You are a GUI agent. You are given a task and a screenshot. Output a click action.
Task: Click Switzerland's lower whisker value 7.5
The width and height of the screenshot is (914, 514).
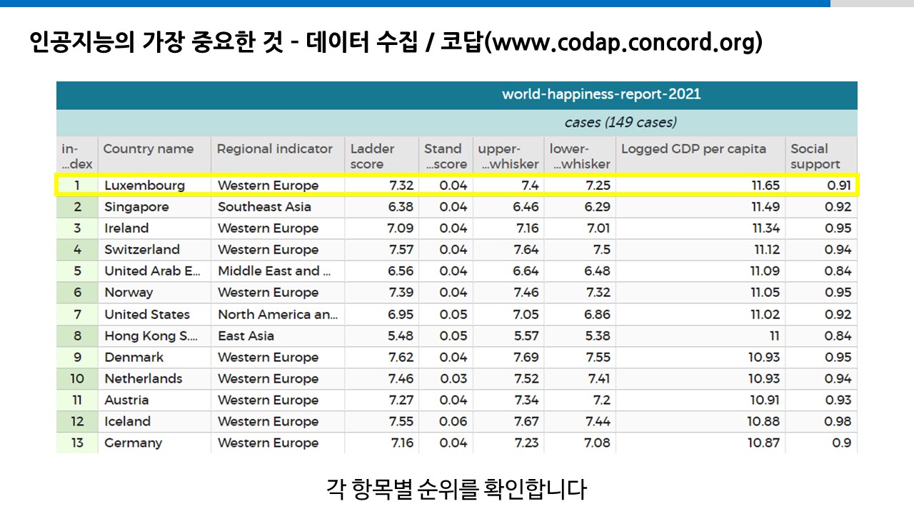point(580,250)
